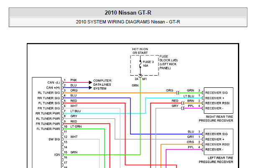Image resolution: width=253 pixels, height=168 pixels.
Task: Click the 'FR TUNER PWR' label
Action: click(x=48, y=124)
